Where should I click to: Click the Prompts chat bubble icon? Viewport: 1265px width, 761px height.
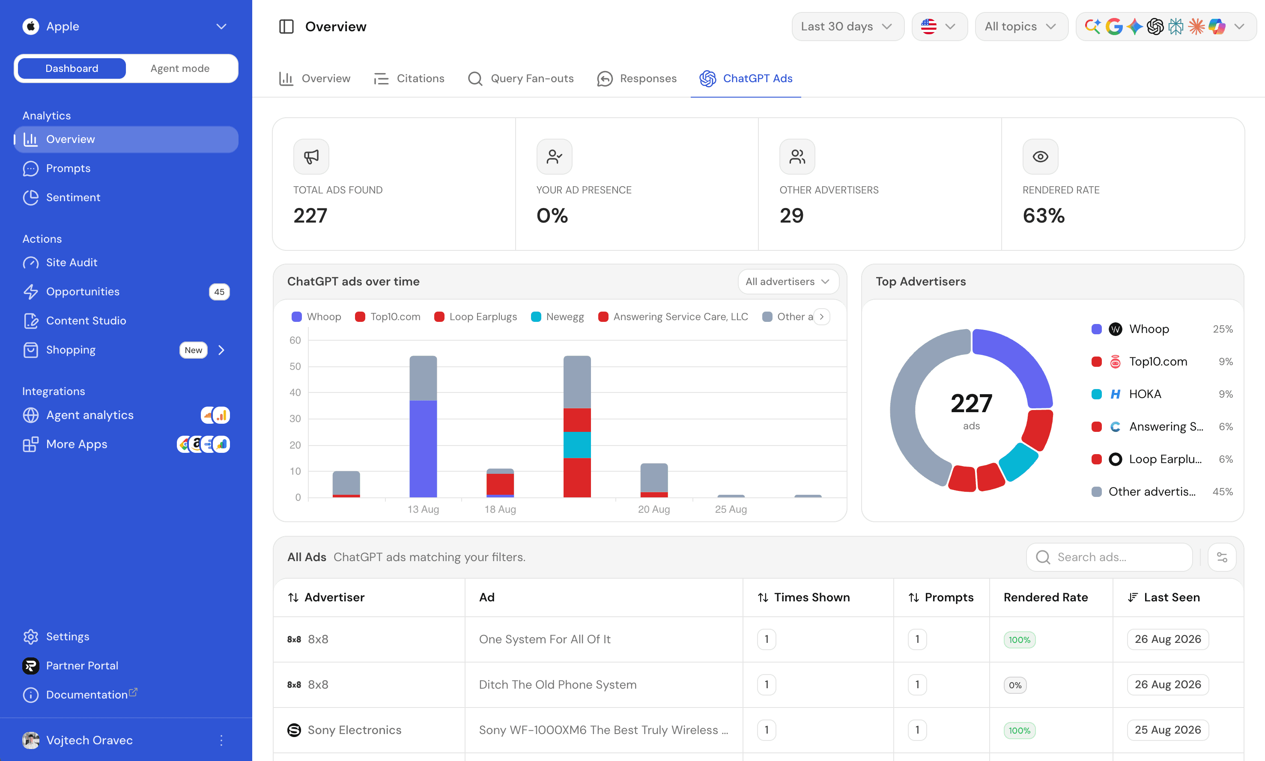(31, 168)
